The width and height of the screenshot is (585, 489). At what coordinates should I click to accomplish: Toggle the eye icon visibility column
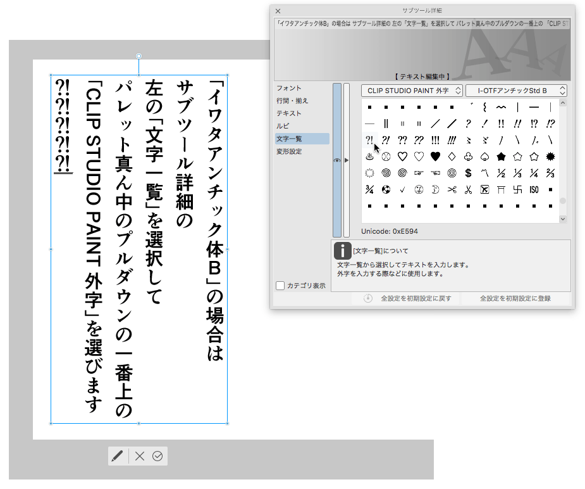click(x=337, y=161)
